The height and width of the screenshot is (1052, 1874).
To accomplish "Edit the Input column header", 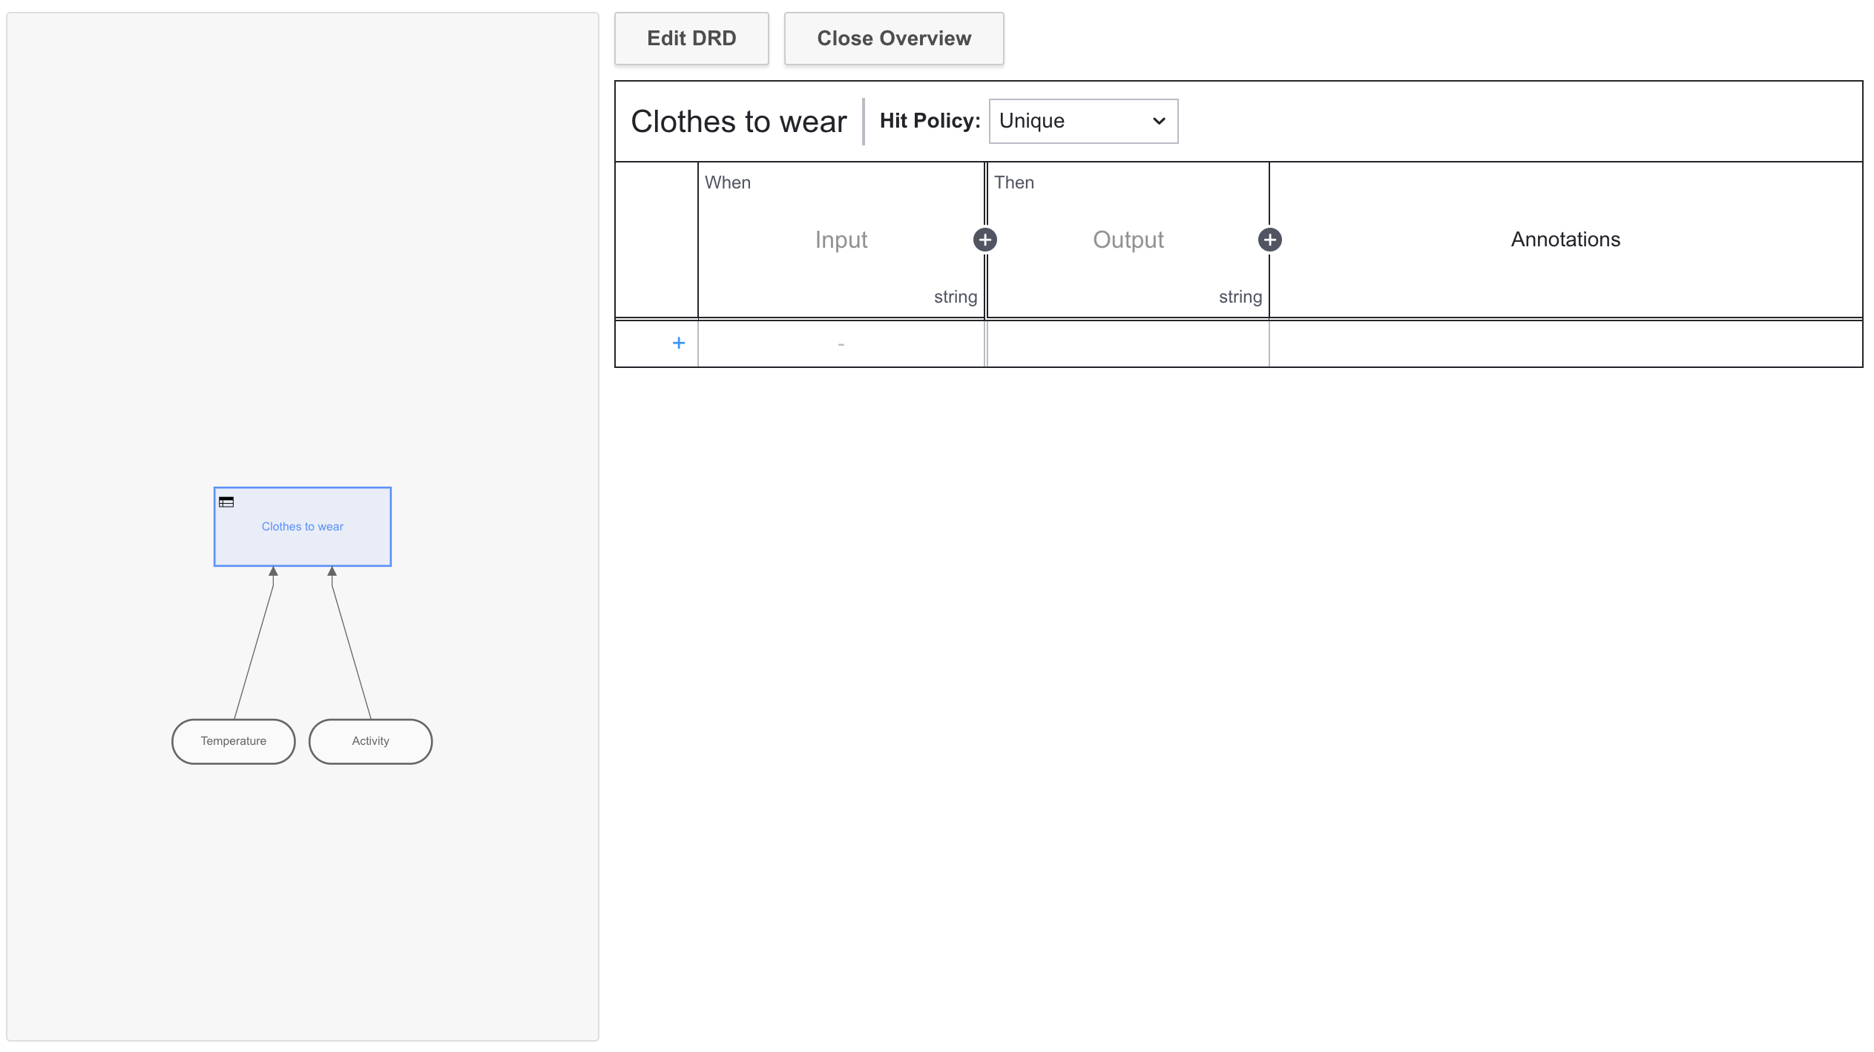I will [841, 240].
